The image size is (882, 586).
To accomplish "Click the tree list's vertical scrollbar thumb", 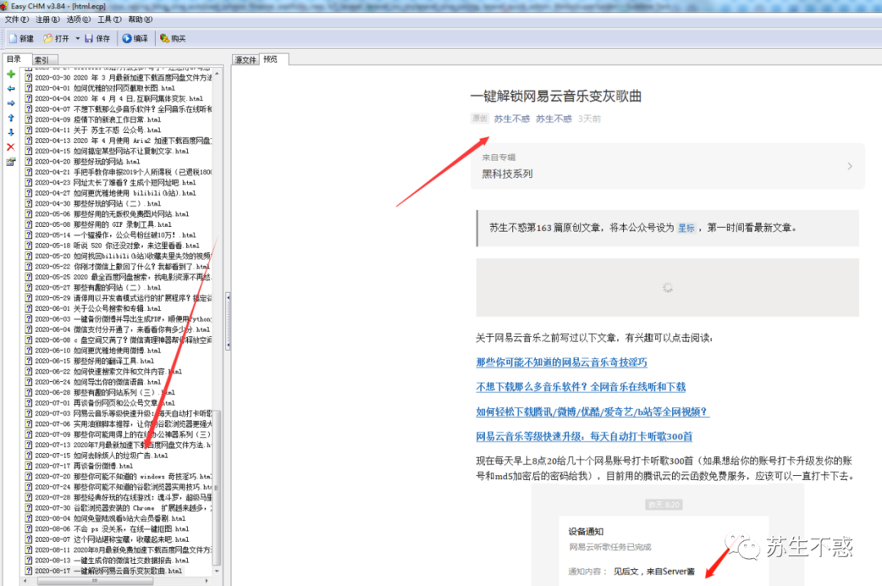I will point(217,488).
